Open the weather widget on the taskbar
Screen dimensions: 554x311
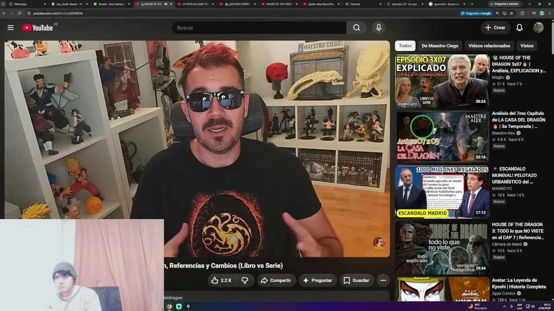(477, 306)
